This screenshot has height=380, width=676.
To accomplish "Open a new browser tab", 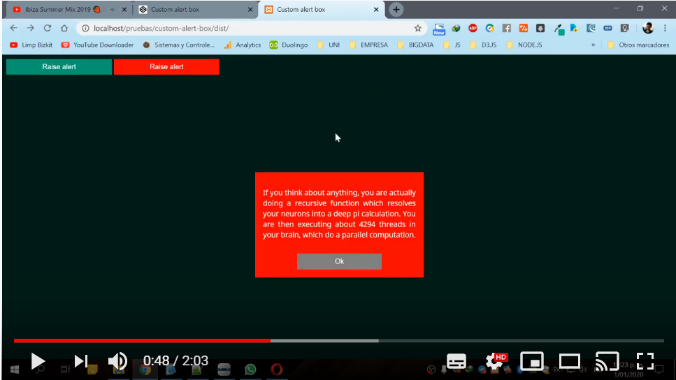I will pyautogui.click(x=396, y=10).
